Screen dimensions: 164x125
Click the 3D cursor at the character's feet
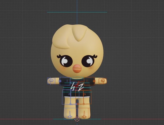(77, 119)
